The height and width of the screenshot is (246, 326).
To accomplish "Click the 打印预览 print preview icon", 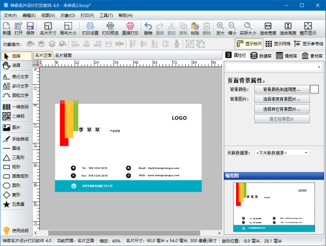I will point(110,29).
